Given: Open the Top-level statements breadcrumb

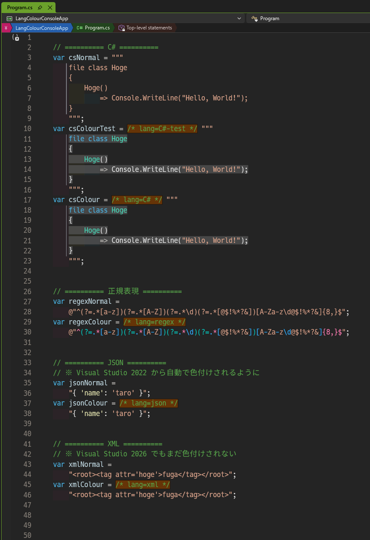Looking at the screenshot, I should 145,28.
